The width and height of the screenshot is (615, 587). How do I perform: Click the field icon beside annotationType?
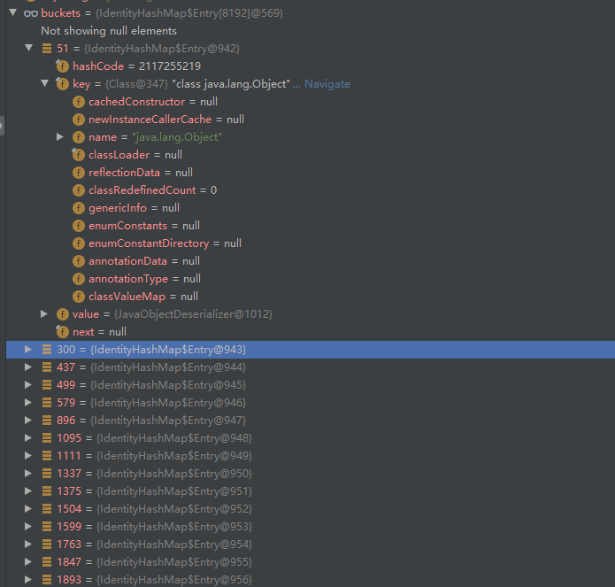tap(79, 279)
